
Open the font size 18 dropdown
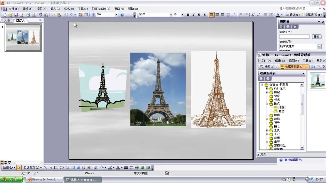click(182, 15)
